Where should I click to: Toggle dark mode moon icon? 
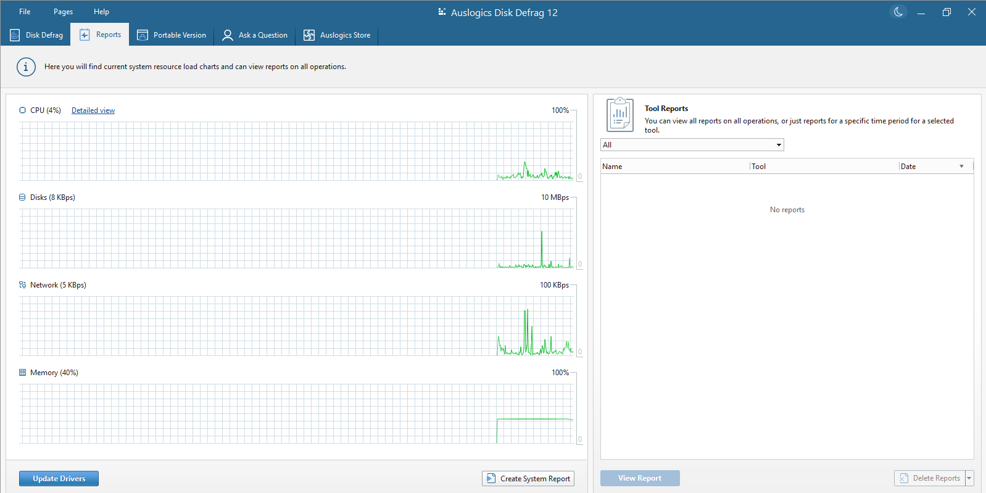click(898, 12)
